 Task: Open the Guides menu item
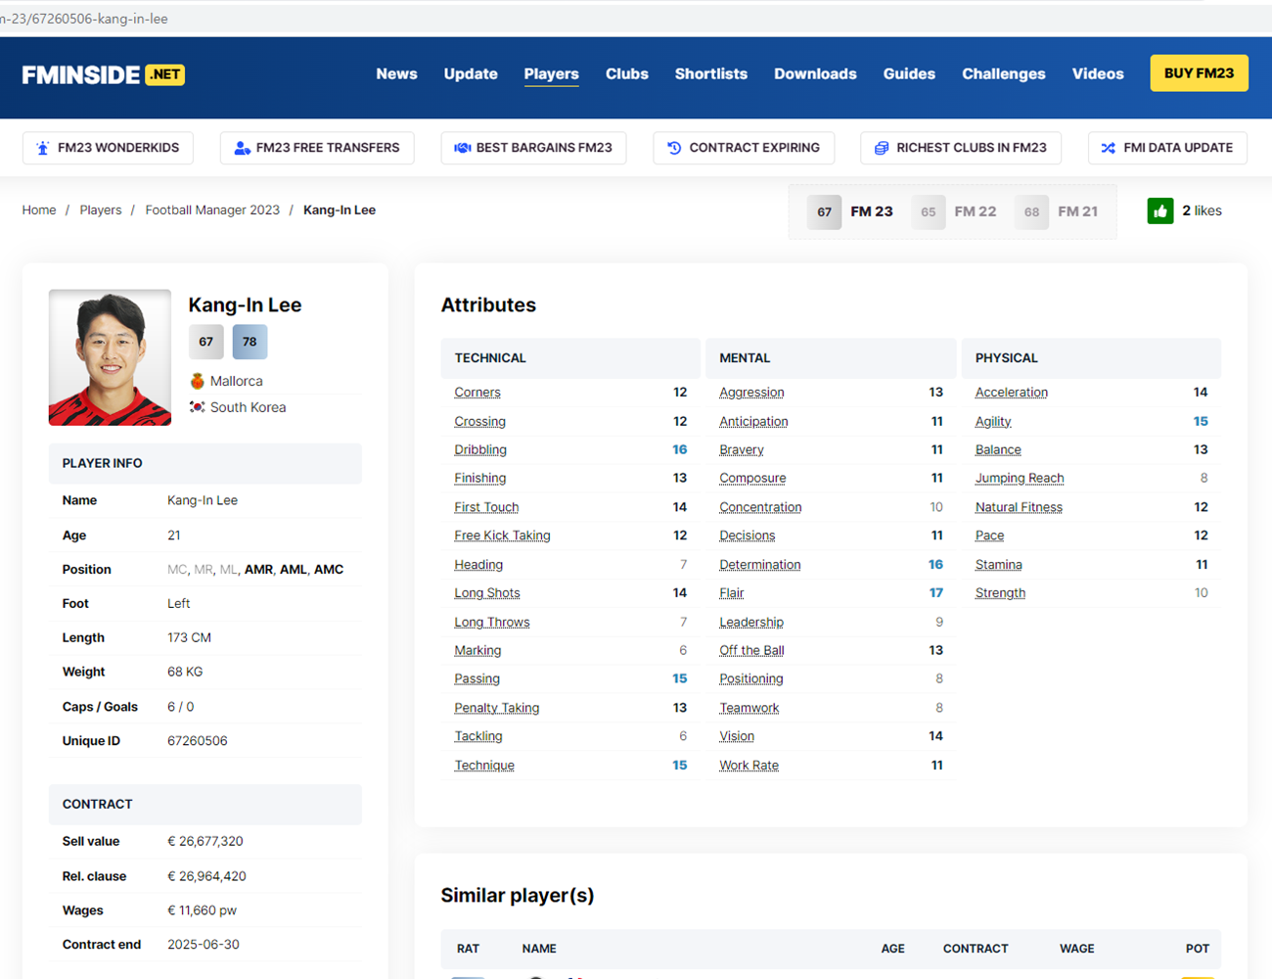pos(909,74)
